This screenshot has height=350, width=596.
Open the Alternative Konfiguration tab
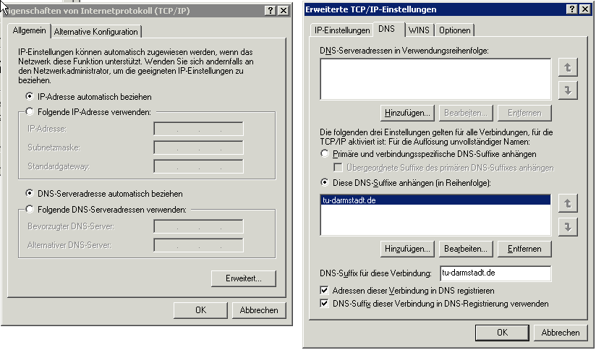click(x=96, y=32)
